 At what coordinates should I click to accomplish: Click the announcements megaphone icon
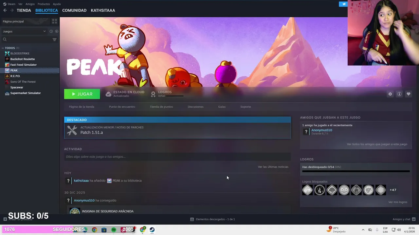(x=343, y=4)
